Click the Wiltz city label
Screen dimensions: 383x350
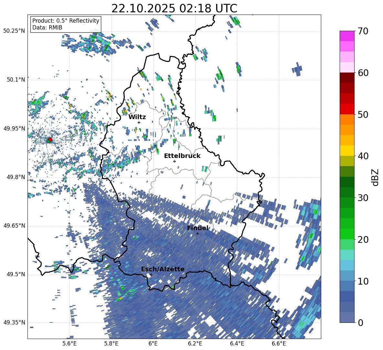[137, 117]
